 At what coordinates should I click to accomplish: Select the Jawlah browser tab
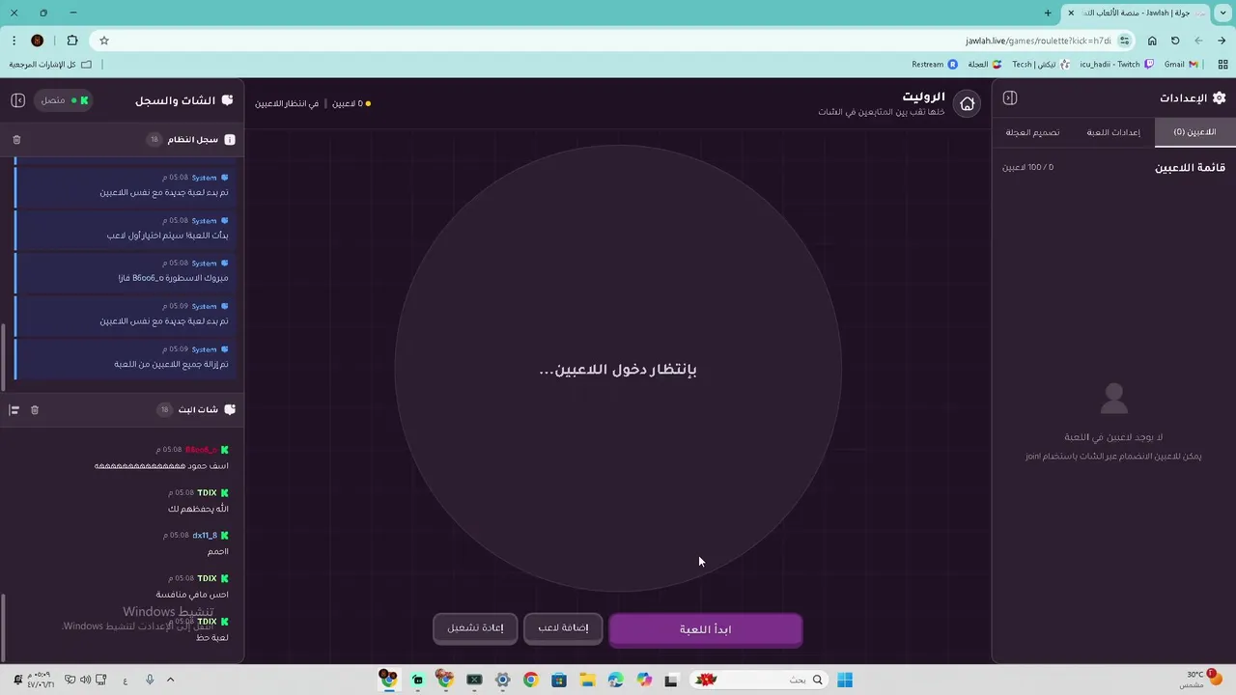(1136, 13)
